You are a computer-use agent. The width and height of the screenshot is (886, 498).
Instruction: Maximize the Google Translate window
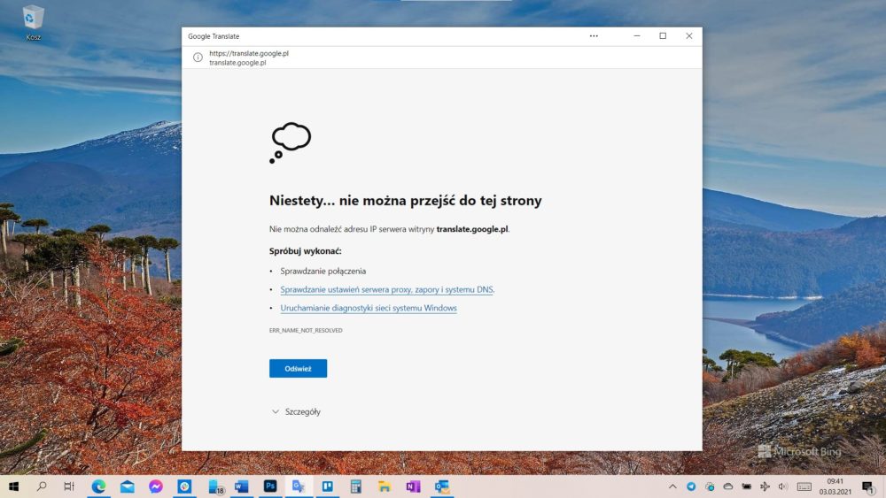[x=663, y=36]
